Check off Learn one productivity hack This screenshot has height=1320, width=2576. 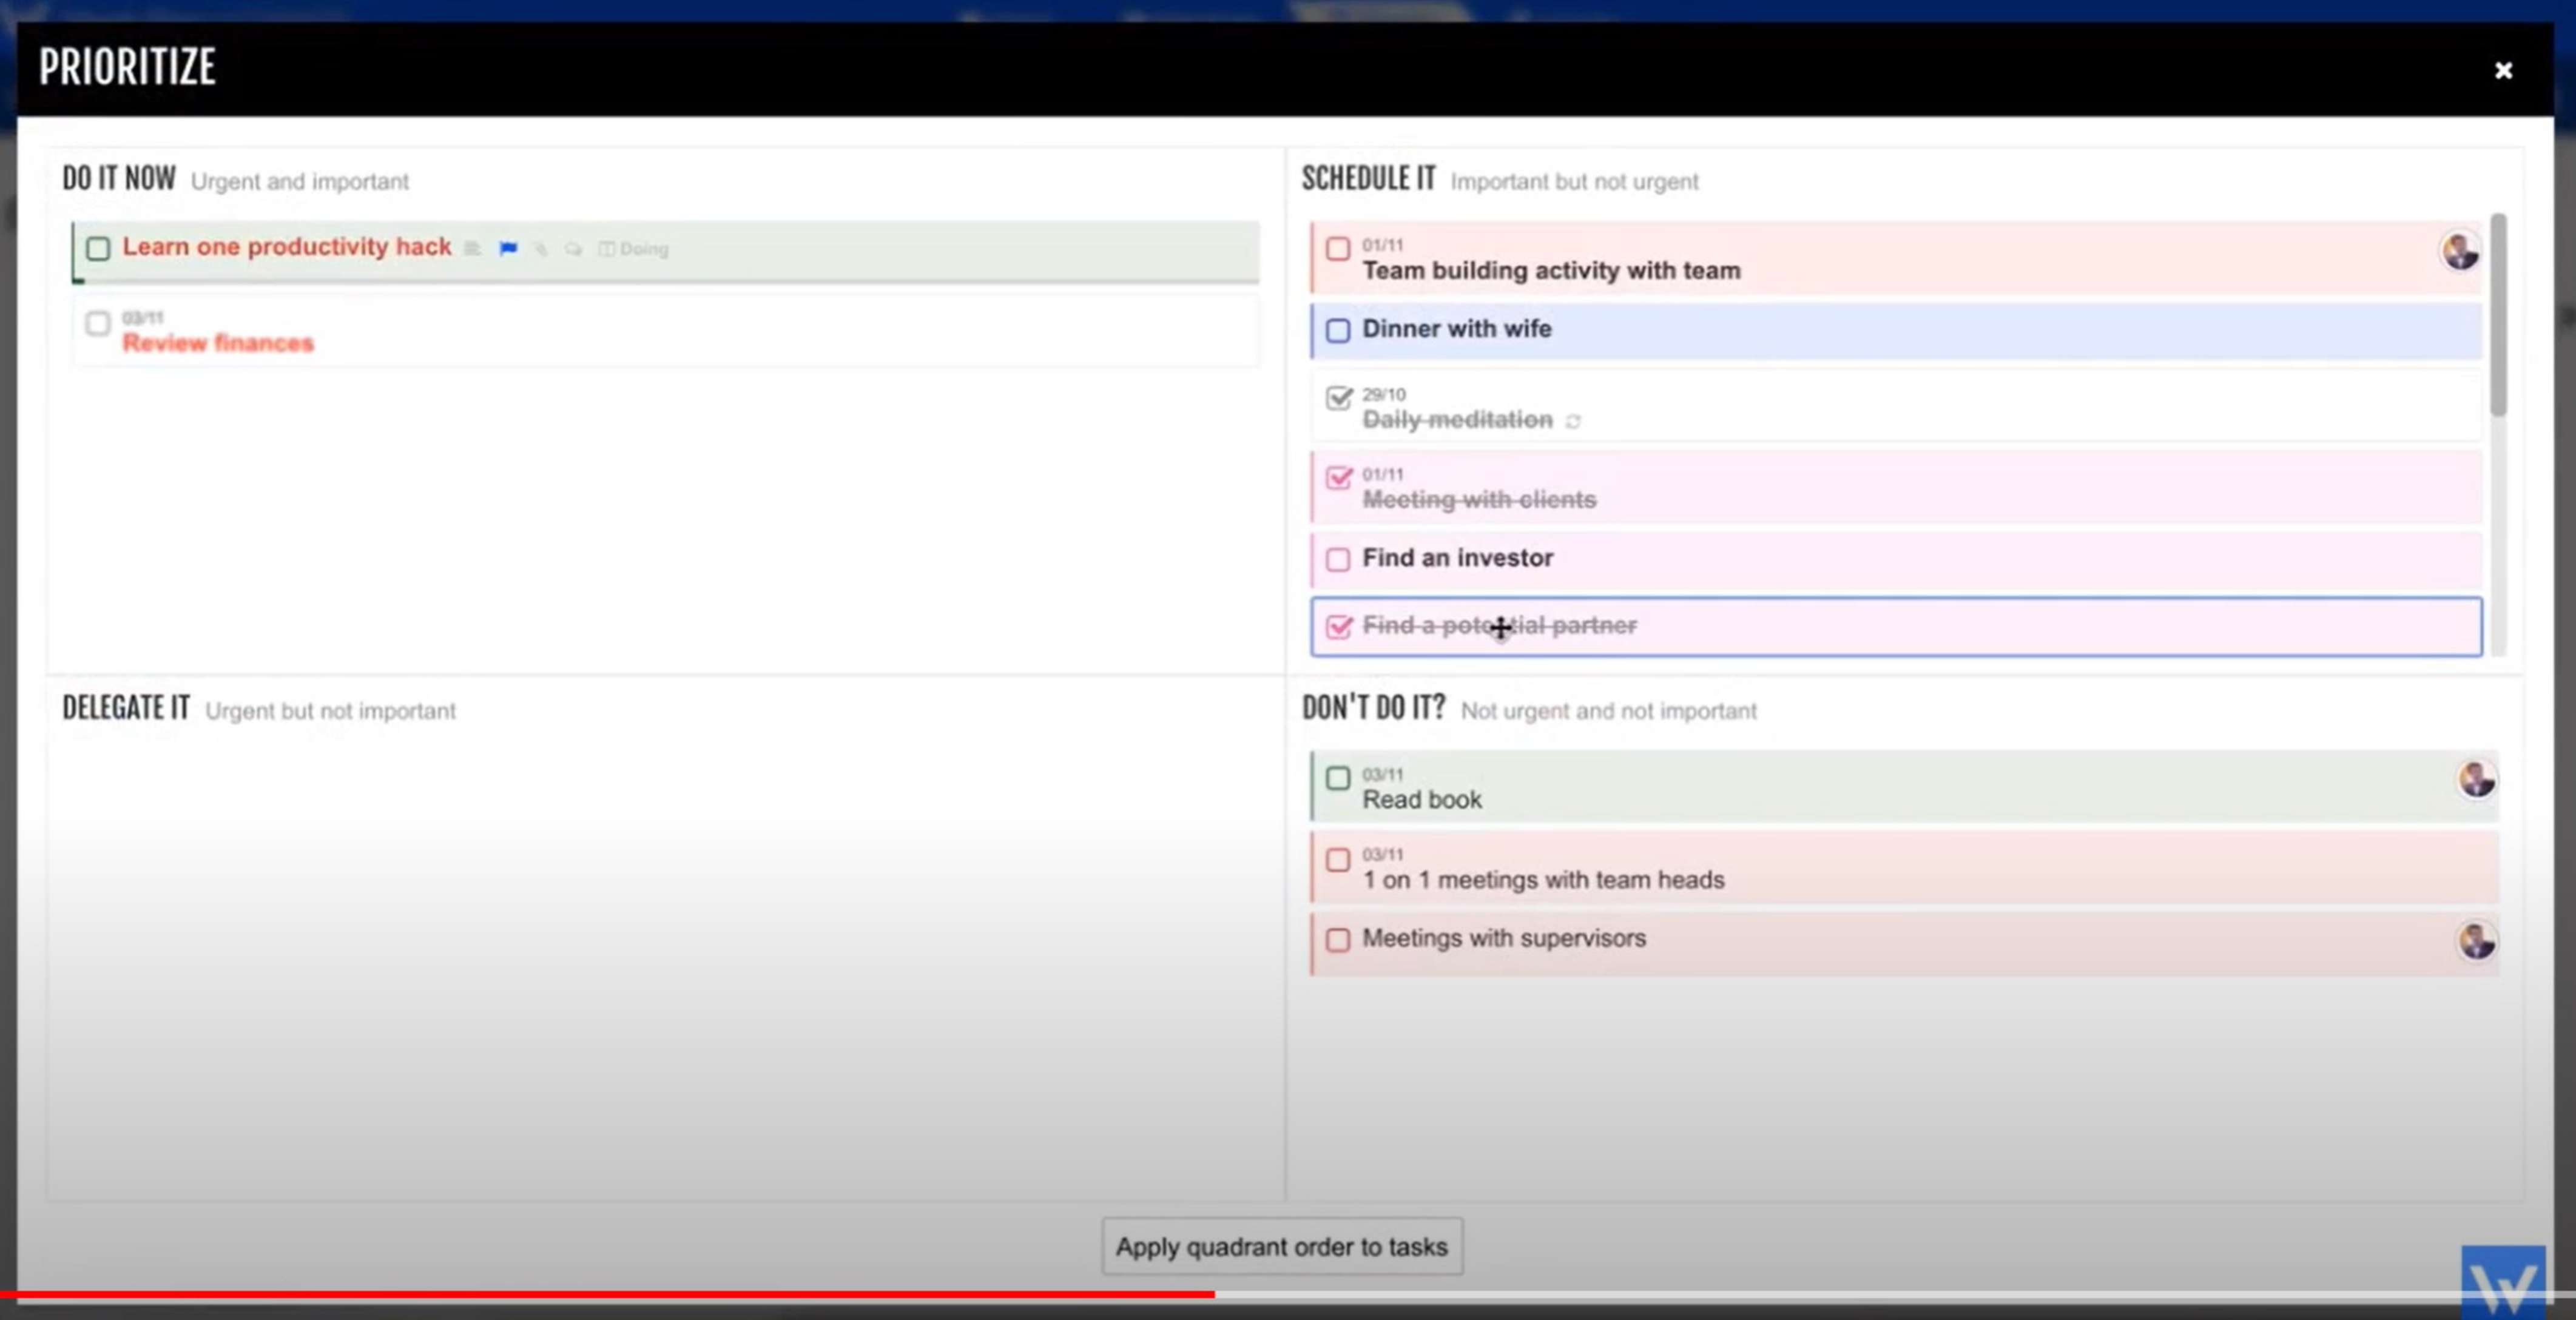pos(98,248)
